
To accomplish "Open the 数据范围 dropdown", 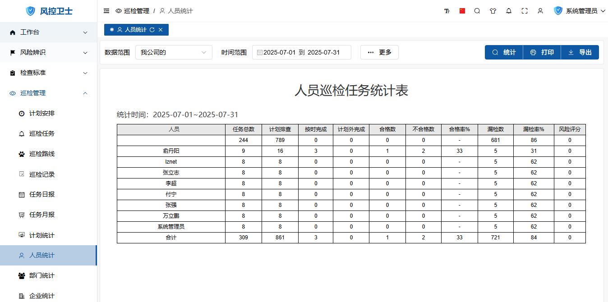I will point(174,52).
